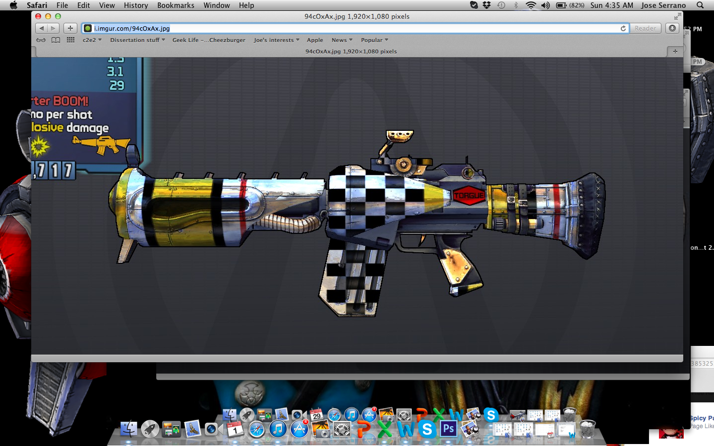Open the Jose Serrano user menu
This screenshot has height=446, width=714.
coord(663,5)
